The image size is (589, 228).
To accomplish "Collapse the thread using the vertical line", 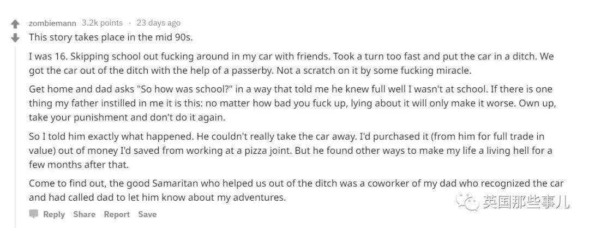I will click(x=15, y=136).
